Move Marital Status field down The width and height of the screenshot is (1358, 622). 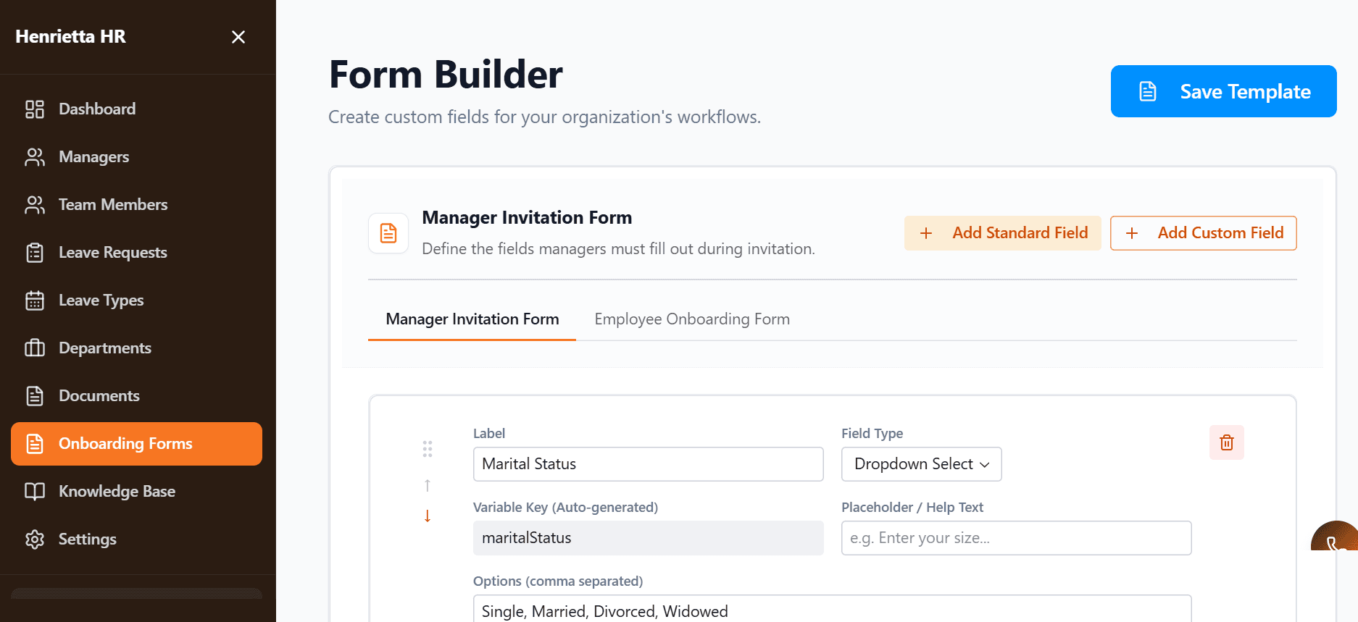[428, 516]
